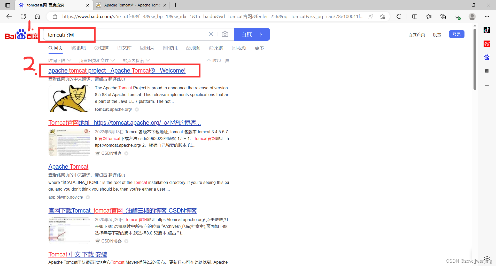The height and width of the screenshot is (266, 496).
Task: Close the tomcat官网 search tab
Action: click(x=88, y=5)
